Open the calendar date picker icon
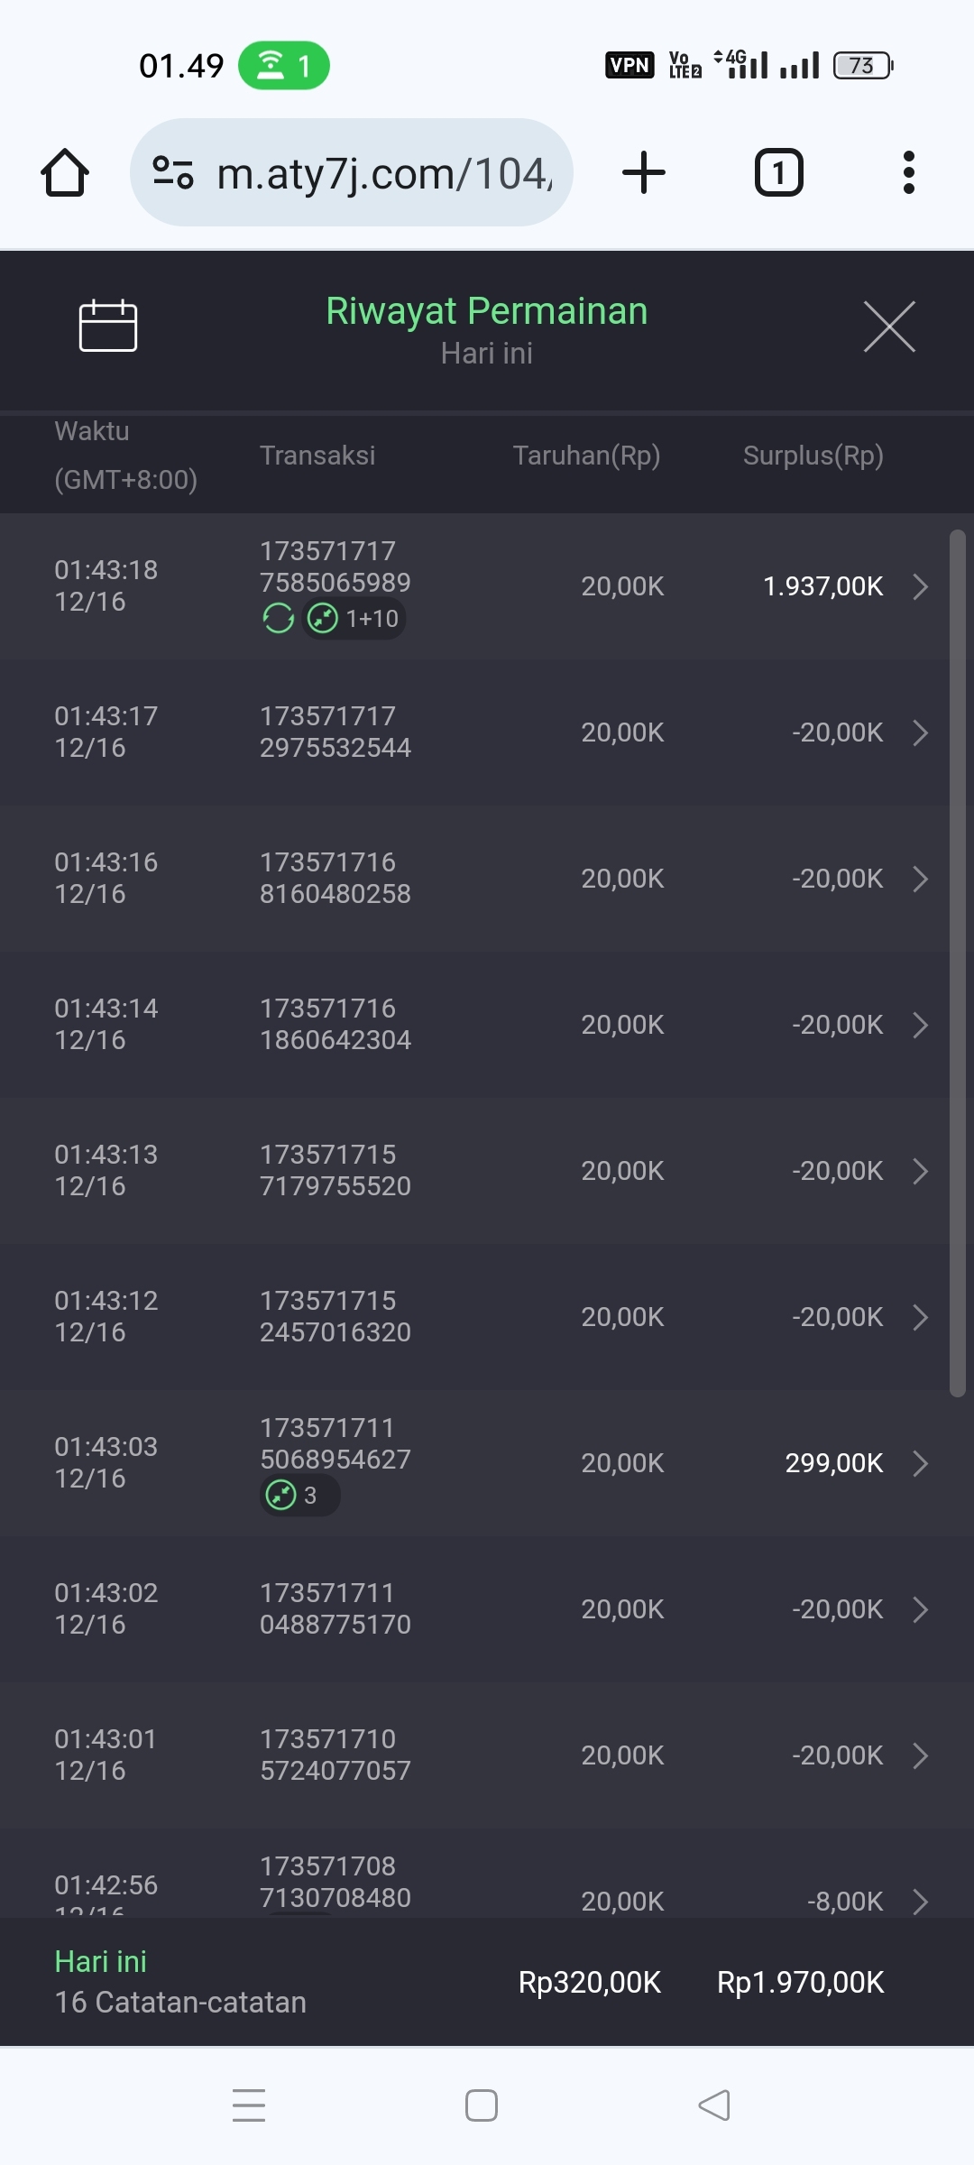 pos(108,326)
